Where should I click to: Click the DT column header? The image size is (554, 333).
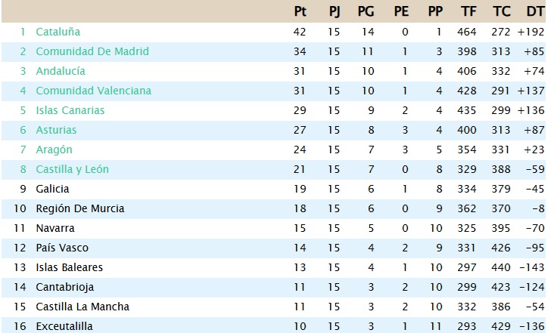tap(535, 11)
